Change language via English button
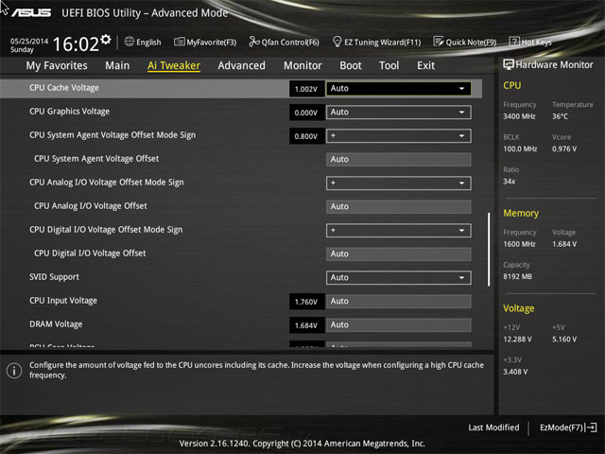This screenshot has width=605, height=454. (x=148, y=42)
